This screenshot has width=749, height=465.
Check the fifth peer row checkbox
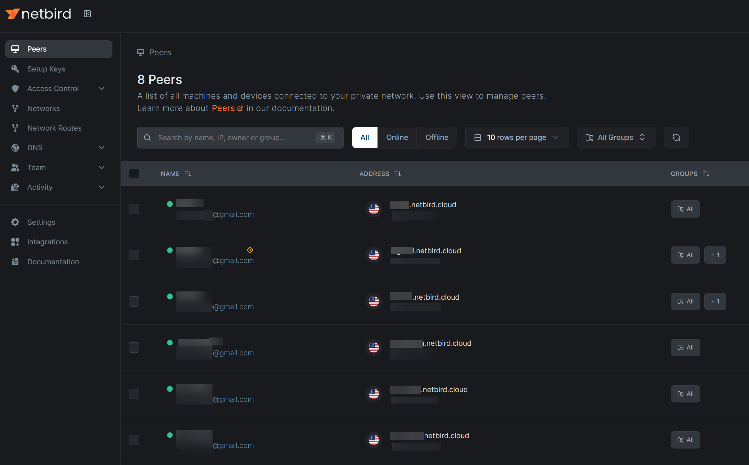coord(134,394)
